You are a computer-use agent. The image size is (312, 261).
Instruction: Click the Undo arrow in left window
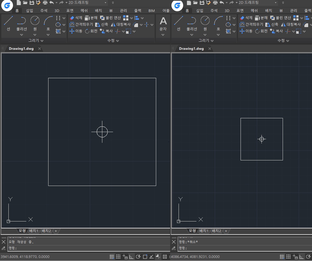[52, 3]
